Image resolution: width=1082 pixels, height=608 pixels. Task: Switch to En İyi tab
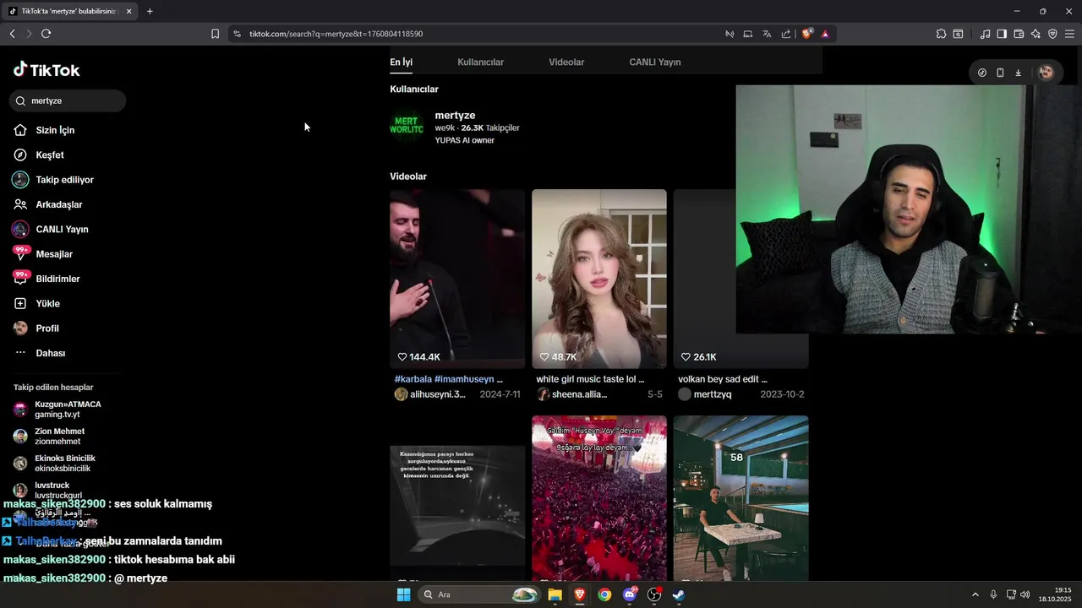point(401,62)
